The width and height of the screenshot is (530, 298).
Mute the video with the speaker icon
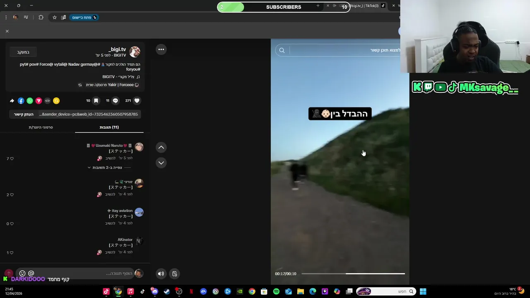(161, 274)
